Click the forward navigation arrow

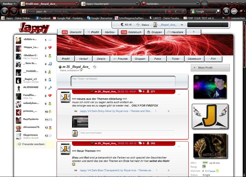14,11
